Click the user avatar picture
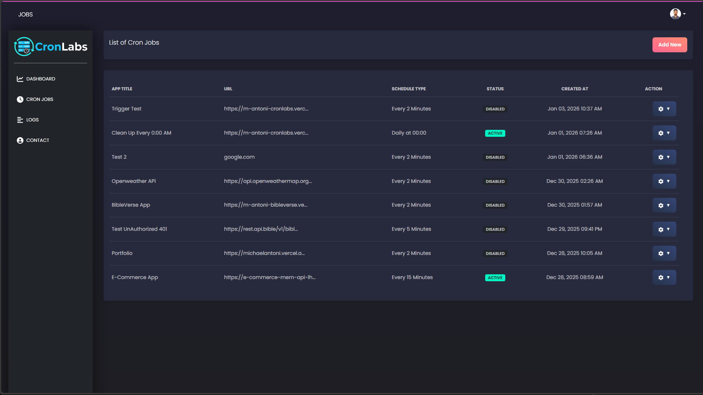703x395 pixels. click(x=675, y=14)
